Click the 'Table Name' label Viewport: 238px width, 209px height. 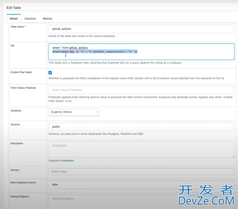17,27
